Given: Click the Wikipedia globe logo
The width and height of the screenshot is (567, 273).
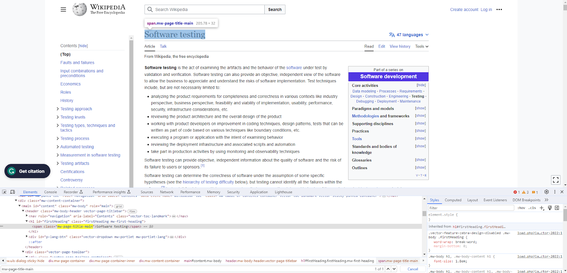Looking at the screenshot, I should [x=79, y=9].
